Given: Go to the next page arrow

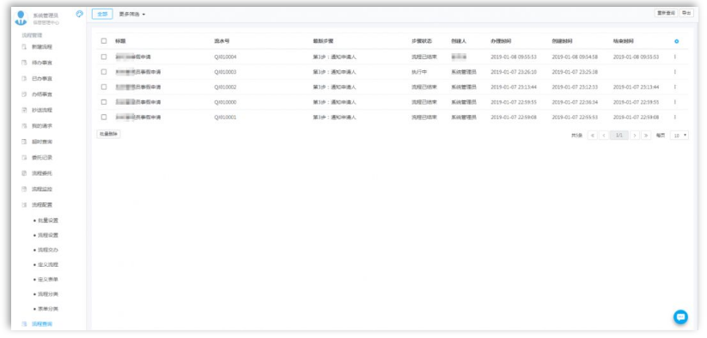Looking at the screenshot, I should point(635,135).
